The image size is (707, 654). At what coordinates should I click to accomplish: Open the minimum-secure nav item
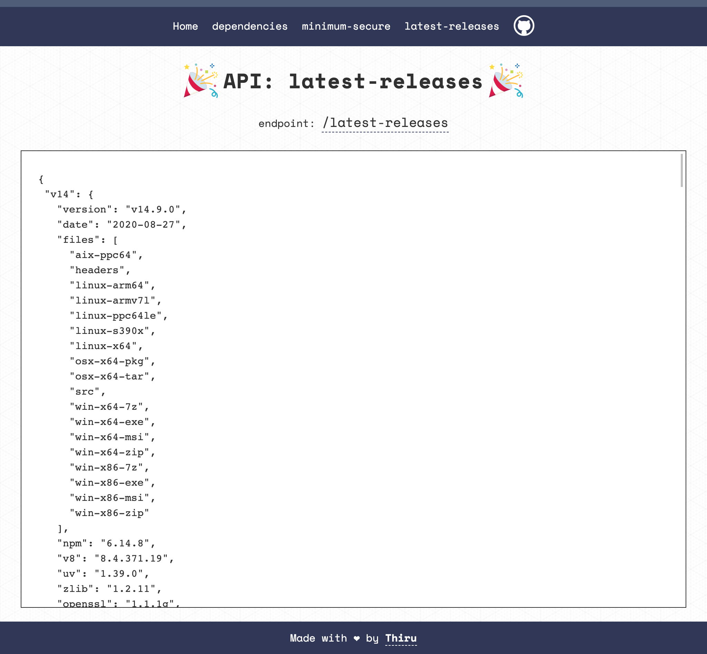click(346, 26)
